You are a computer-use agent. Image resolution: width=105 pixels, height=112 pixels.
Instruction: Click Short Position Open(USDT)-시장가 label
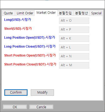[30, 55]
